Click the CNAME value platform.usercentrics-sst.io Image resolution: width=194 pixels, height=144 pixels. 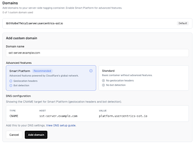click(123, 116)
